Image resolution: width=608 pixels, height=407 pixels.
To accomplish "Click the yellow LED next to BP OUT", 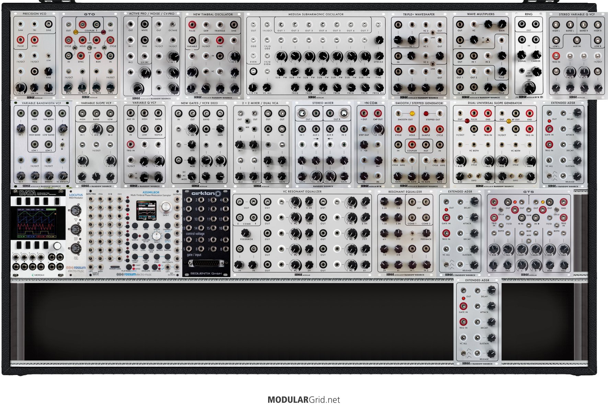I will [509, 121].
